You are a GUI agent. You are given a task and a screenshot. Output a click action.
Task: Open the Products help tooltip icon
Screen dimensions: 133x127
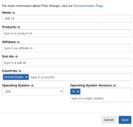(x=19, y=27)
